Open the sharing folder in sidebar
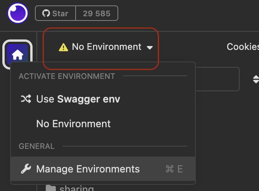The height and width of the screenshot is (191, 259). (x=76, y=189)
